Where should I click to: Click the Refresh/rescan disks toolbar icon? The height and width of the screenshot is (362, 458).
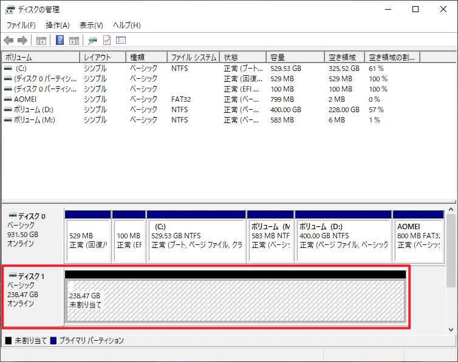point(92,40)
